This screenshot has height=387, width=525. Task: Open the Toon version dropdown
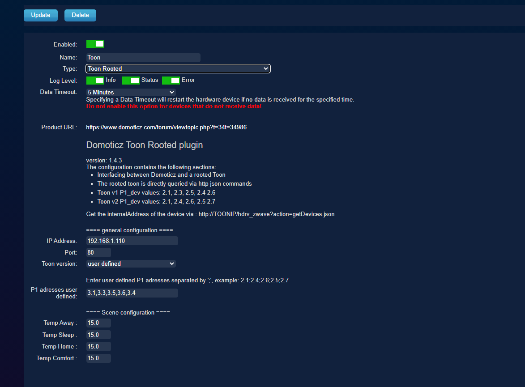pos(131,264)
